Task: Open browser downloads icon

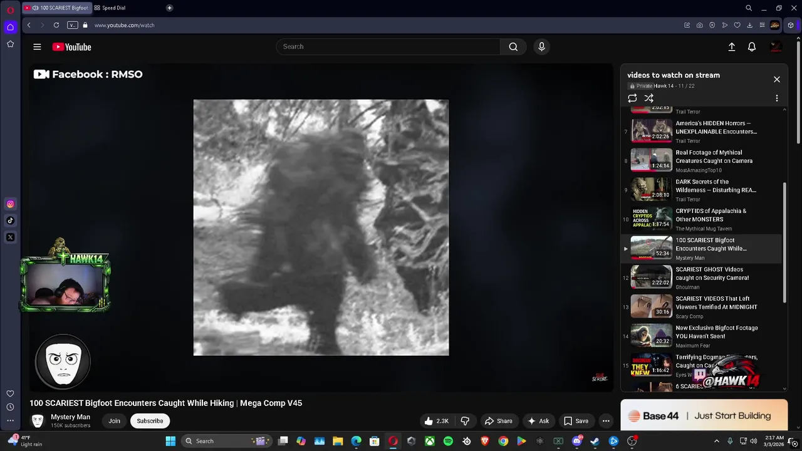Action: tap(750, 25)
